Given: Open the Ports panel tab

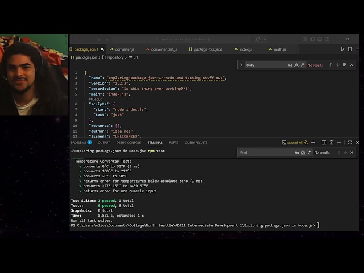Looking at the screenshot, I should click(173, 143).
